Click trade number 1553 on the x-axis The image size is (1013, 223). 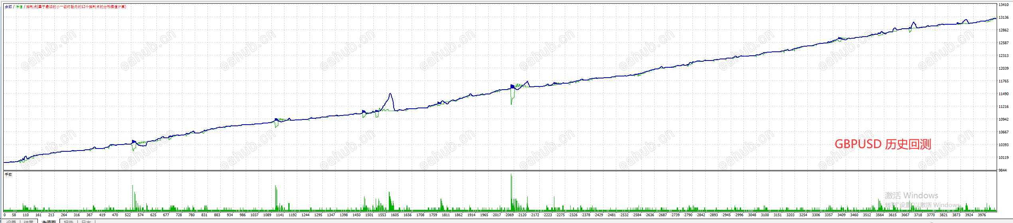coord(382,215)
